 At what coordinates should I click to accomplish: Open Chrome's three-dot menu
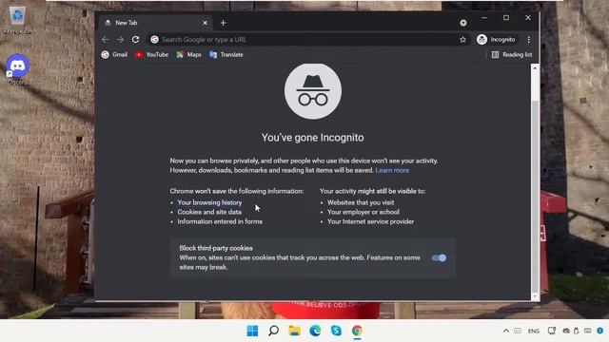(x=529, y=40)
